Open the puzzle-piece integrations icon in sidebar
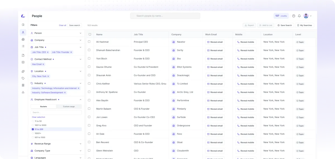This screenshot has width=335, height=159. [x=23, y=71]
